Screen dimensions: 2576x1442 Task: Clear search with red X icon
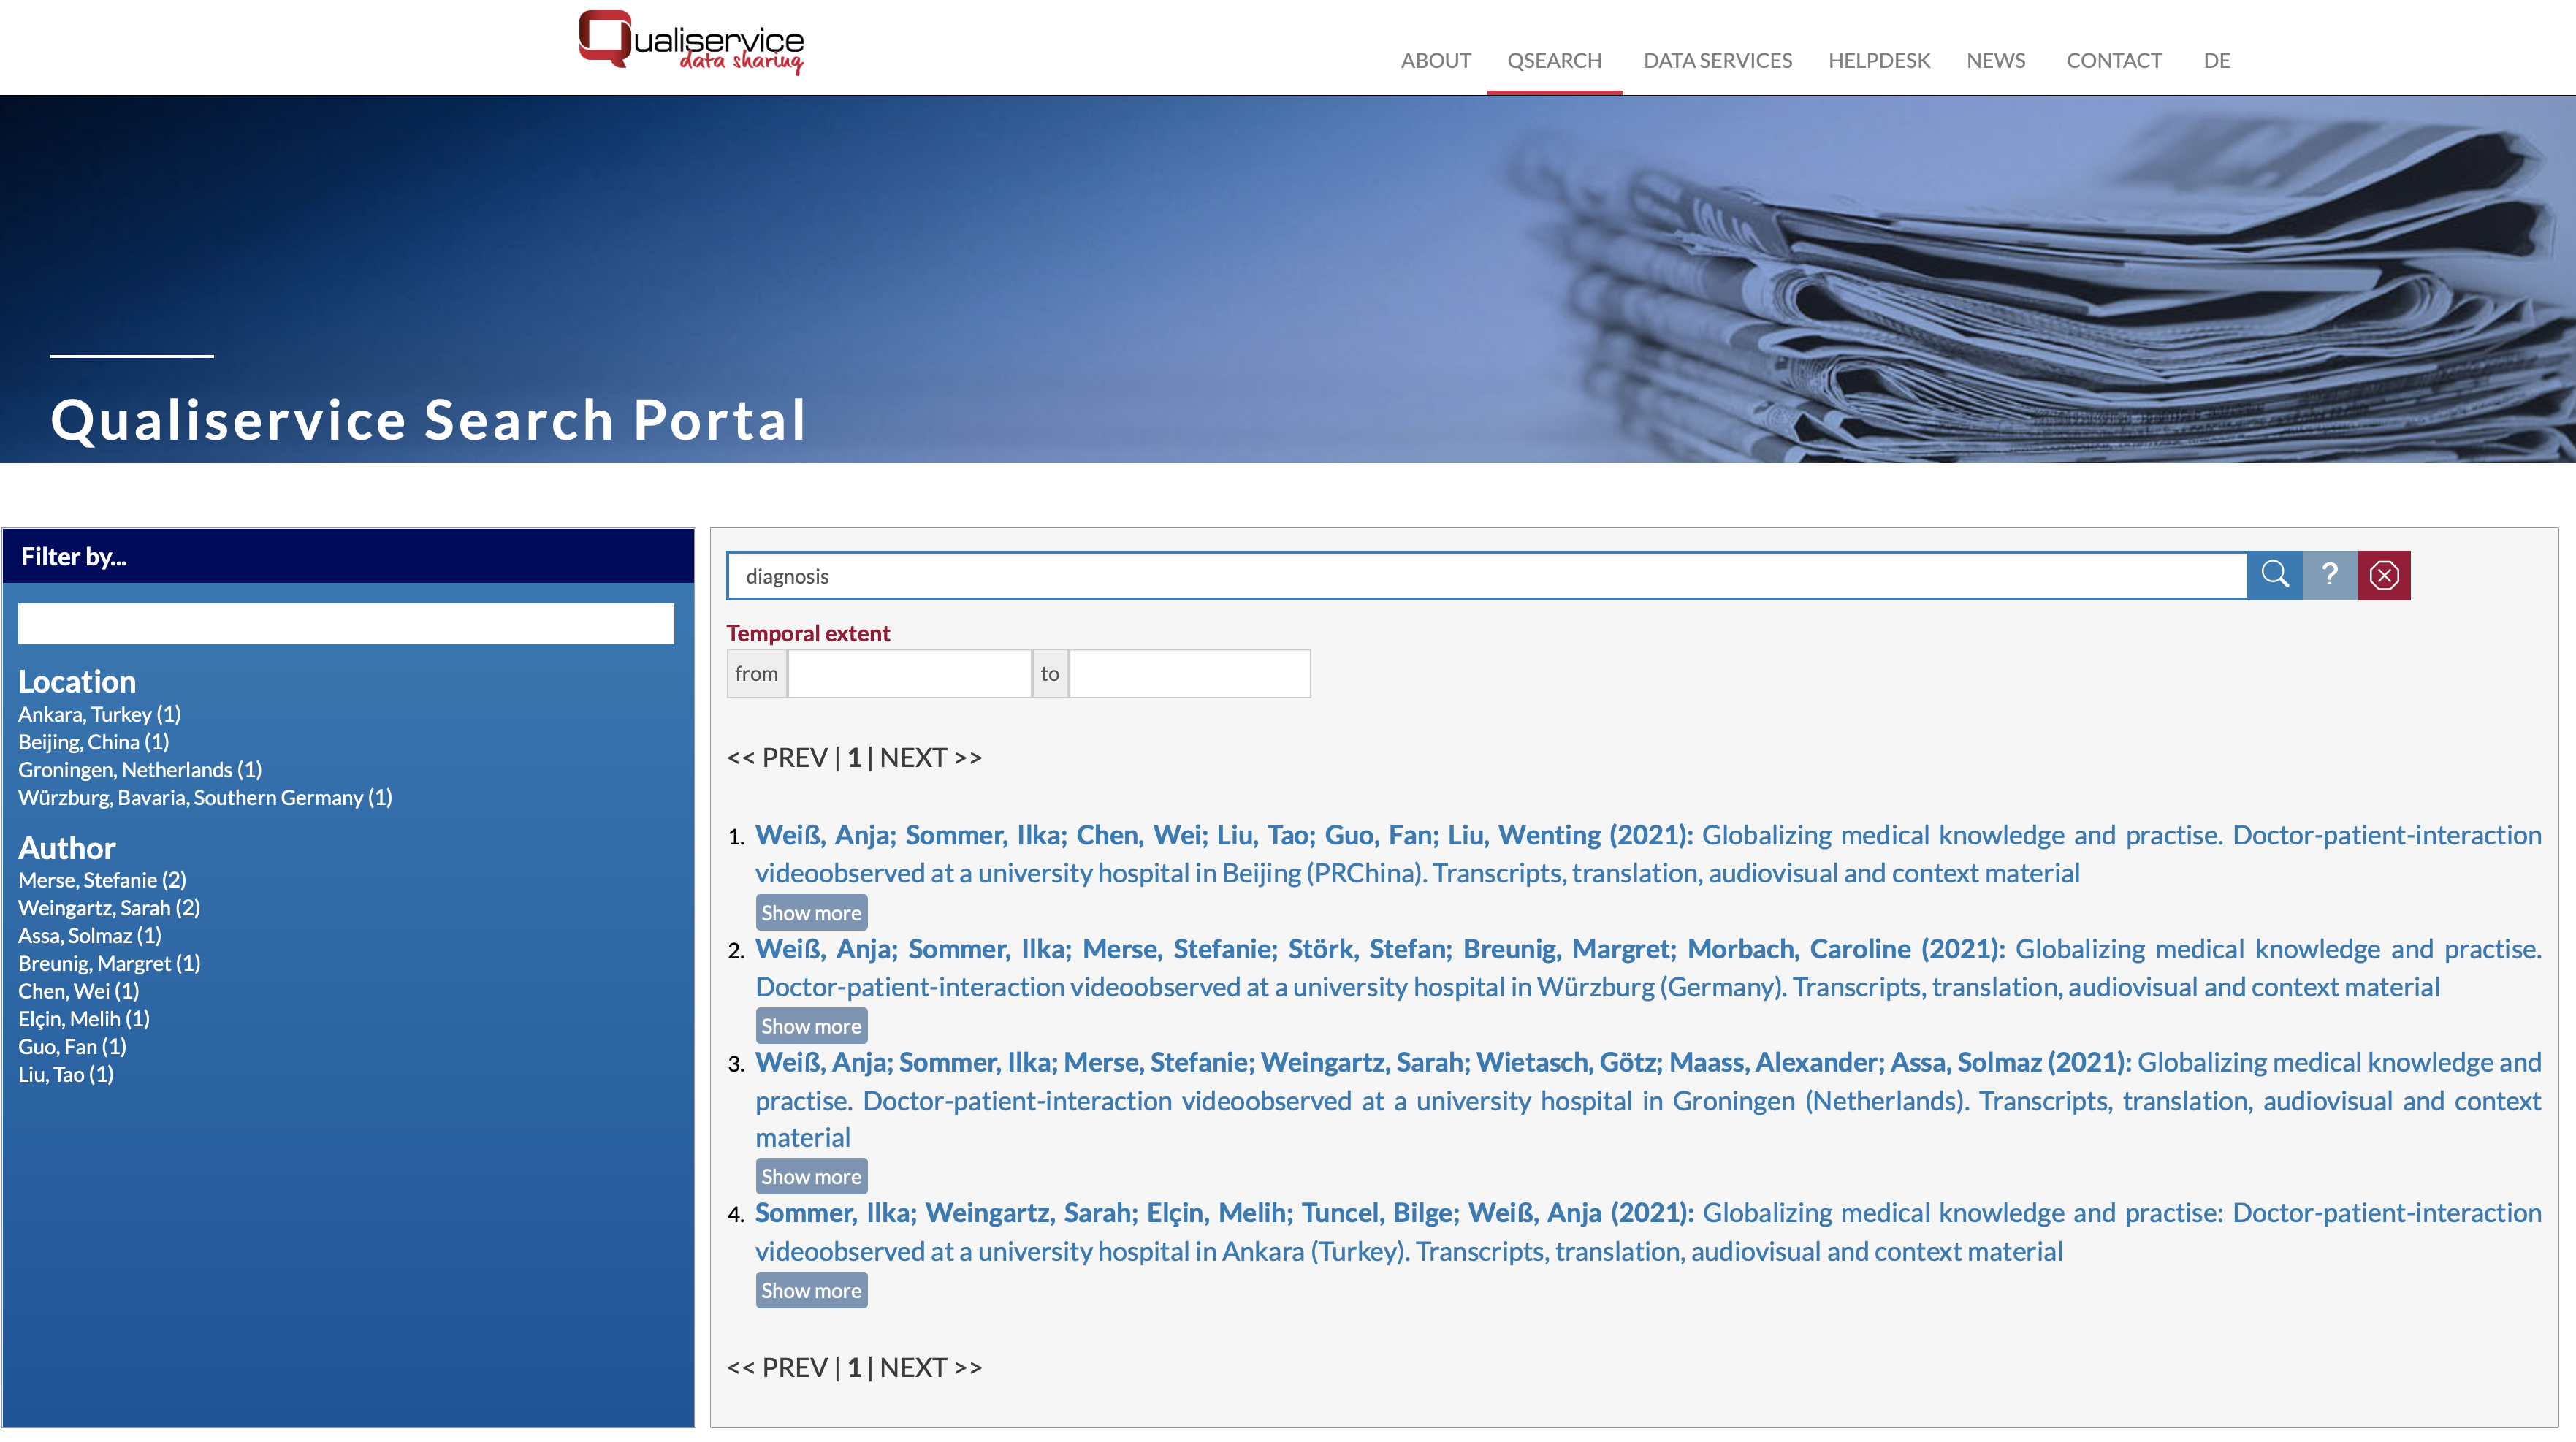tap(2384, 575)
